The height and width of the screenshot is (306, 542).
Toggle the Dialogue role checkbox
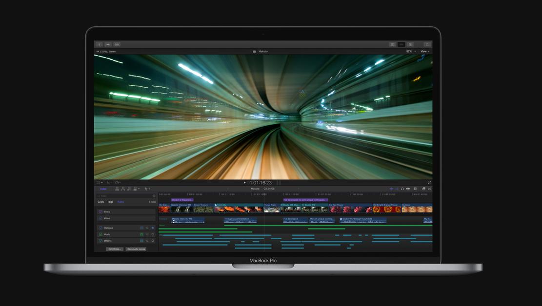point(100,228)
